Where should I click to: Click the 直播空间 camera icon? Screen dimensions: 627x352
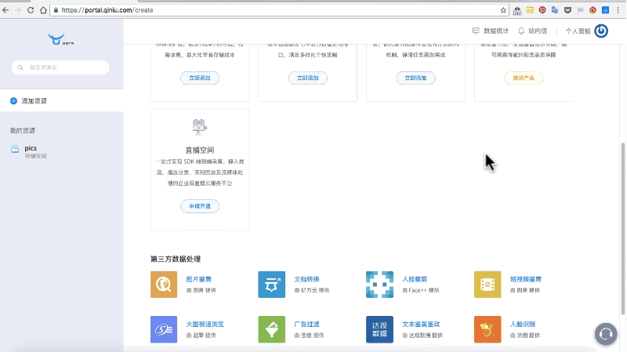[x=199, y=127]
